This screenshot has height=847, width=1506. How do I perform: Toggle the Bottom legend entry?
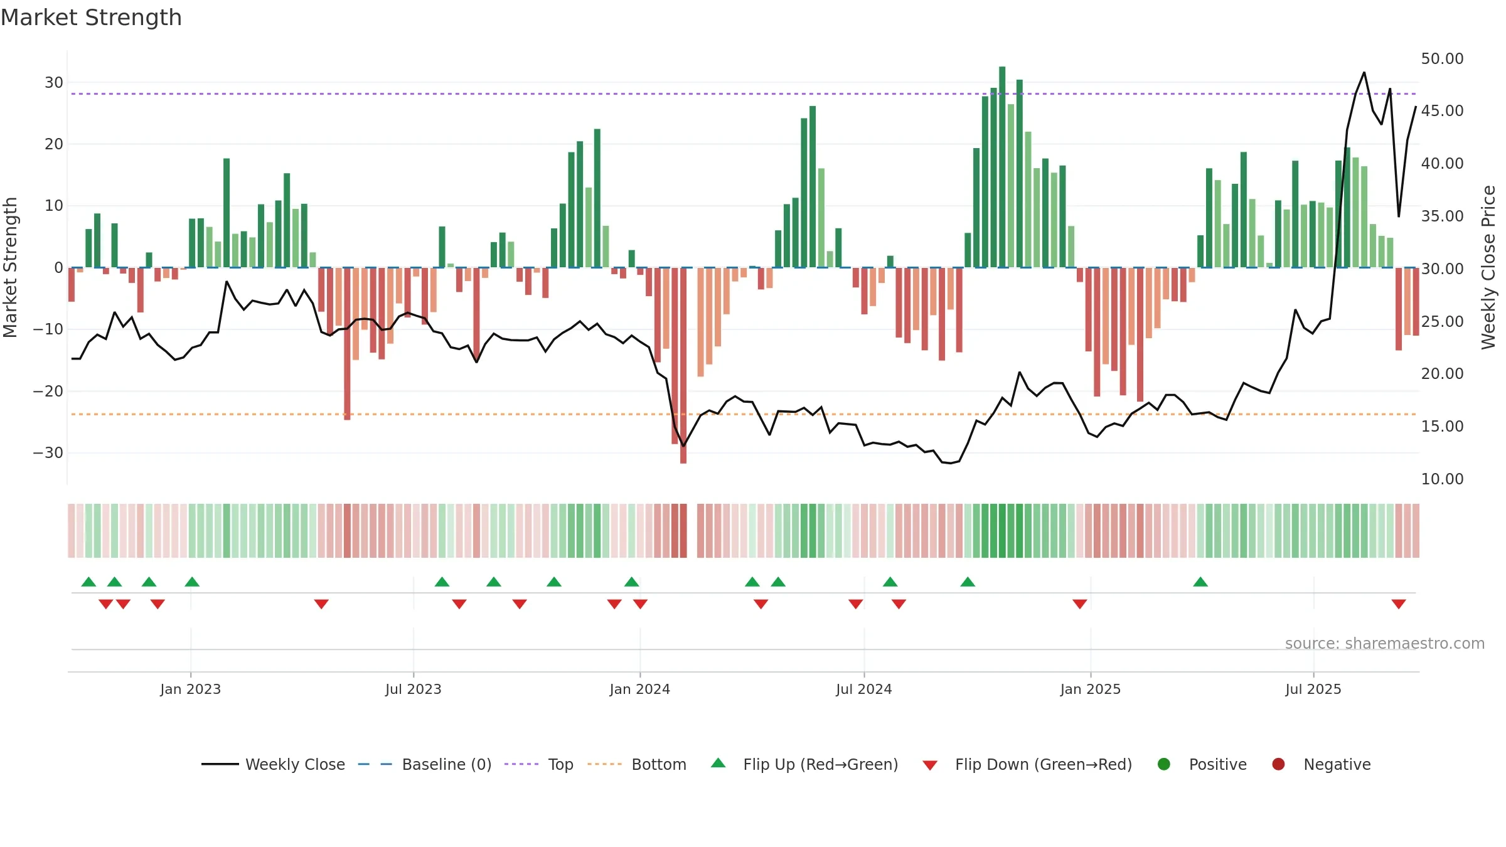(x=637, y=764)
